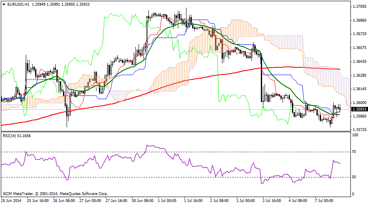This screenshot has width=368, height=204.
Task: Click the EURUSD,H1 symbol title
Action: click(18, 4)
